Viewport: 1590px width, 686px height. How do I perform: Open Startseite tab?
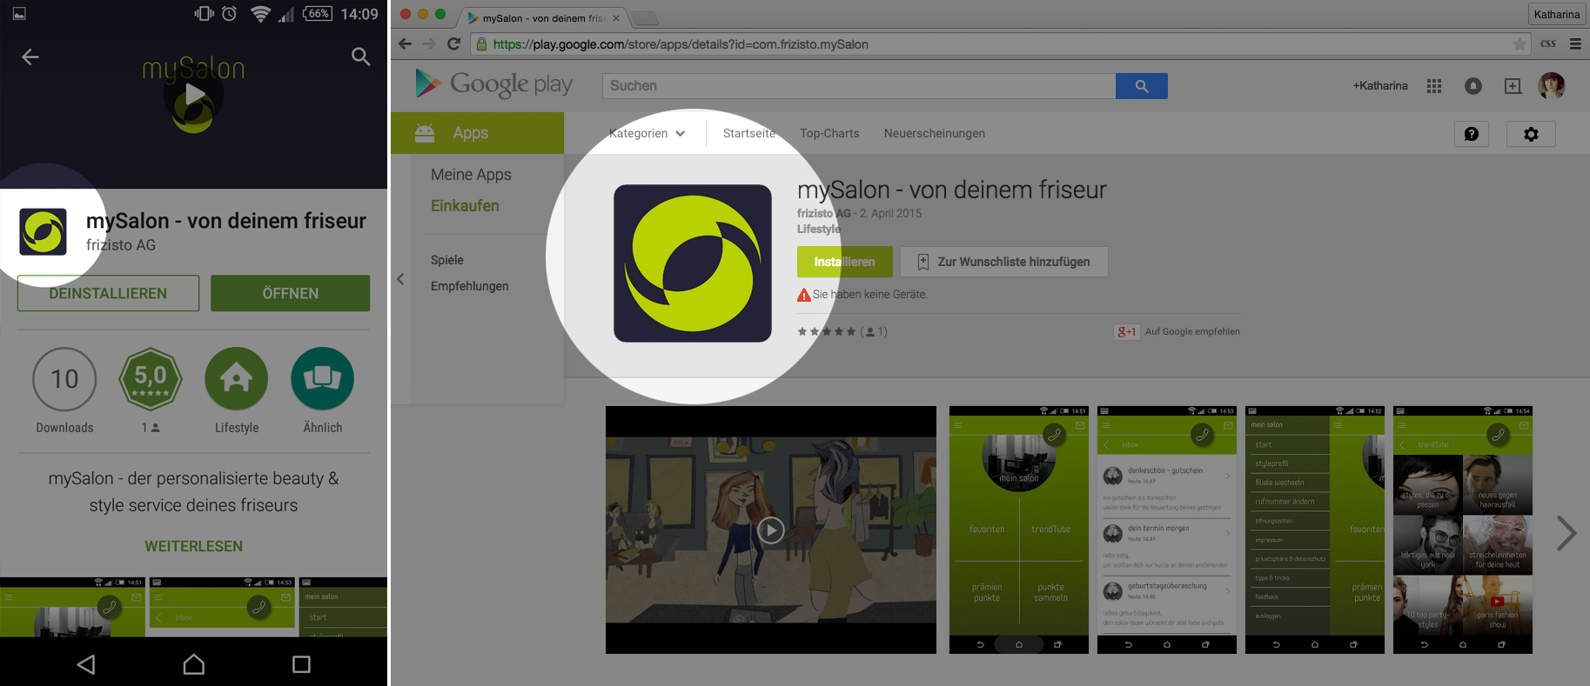pyautogui.click(x=749, y=133)
